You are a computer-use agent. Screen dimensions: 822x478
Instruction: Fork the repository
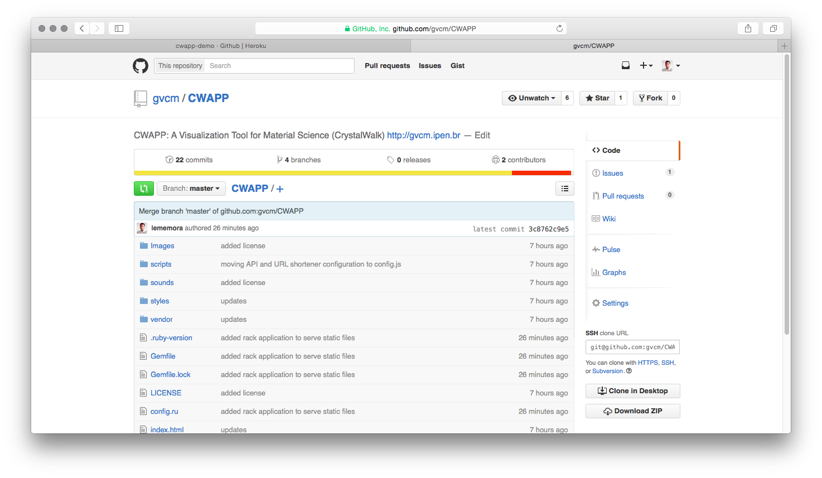click(650, 98)
